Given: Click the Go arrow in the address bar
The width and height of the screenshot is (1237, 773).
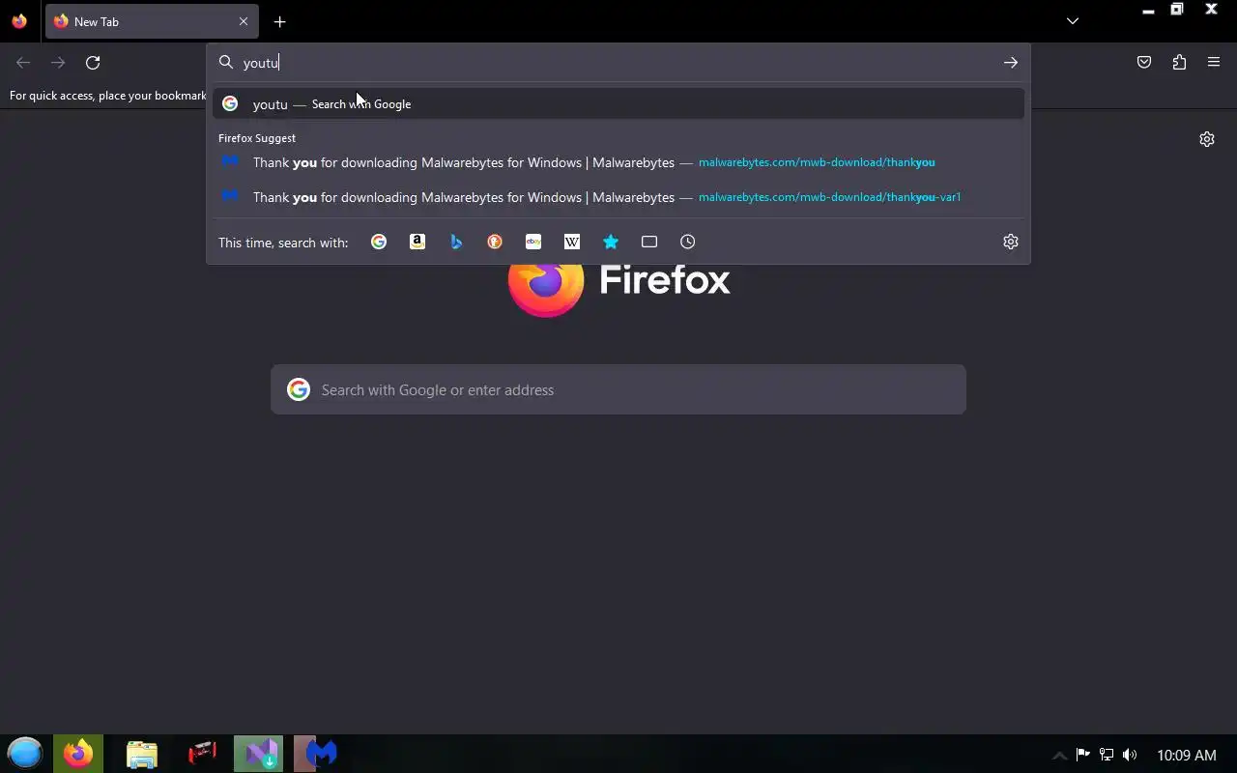Looking at the screenshot, I should (1010, 63).
